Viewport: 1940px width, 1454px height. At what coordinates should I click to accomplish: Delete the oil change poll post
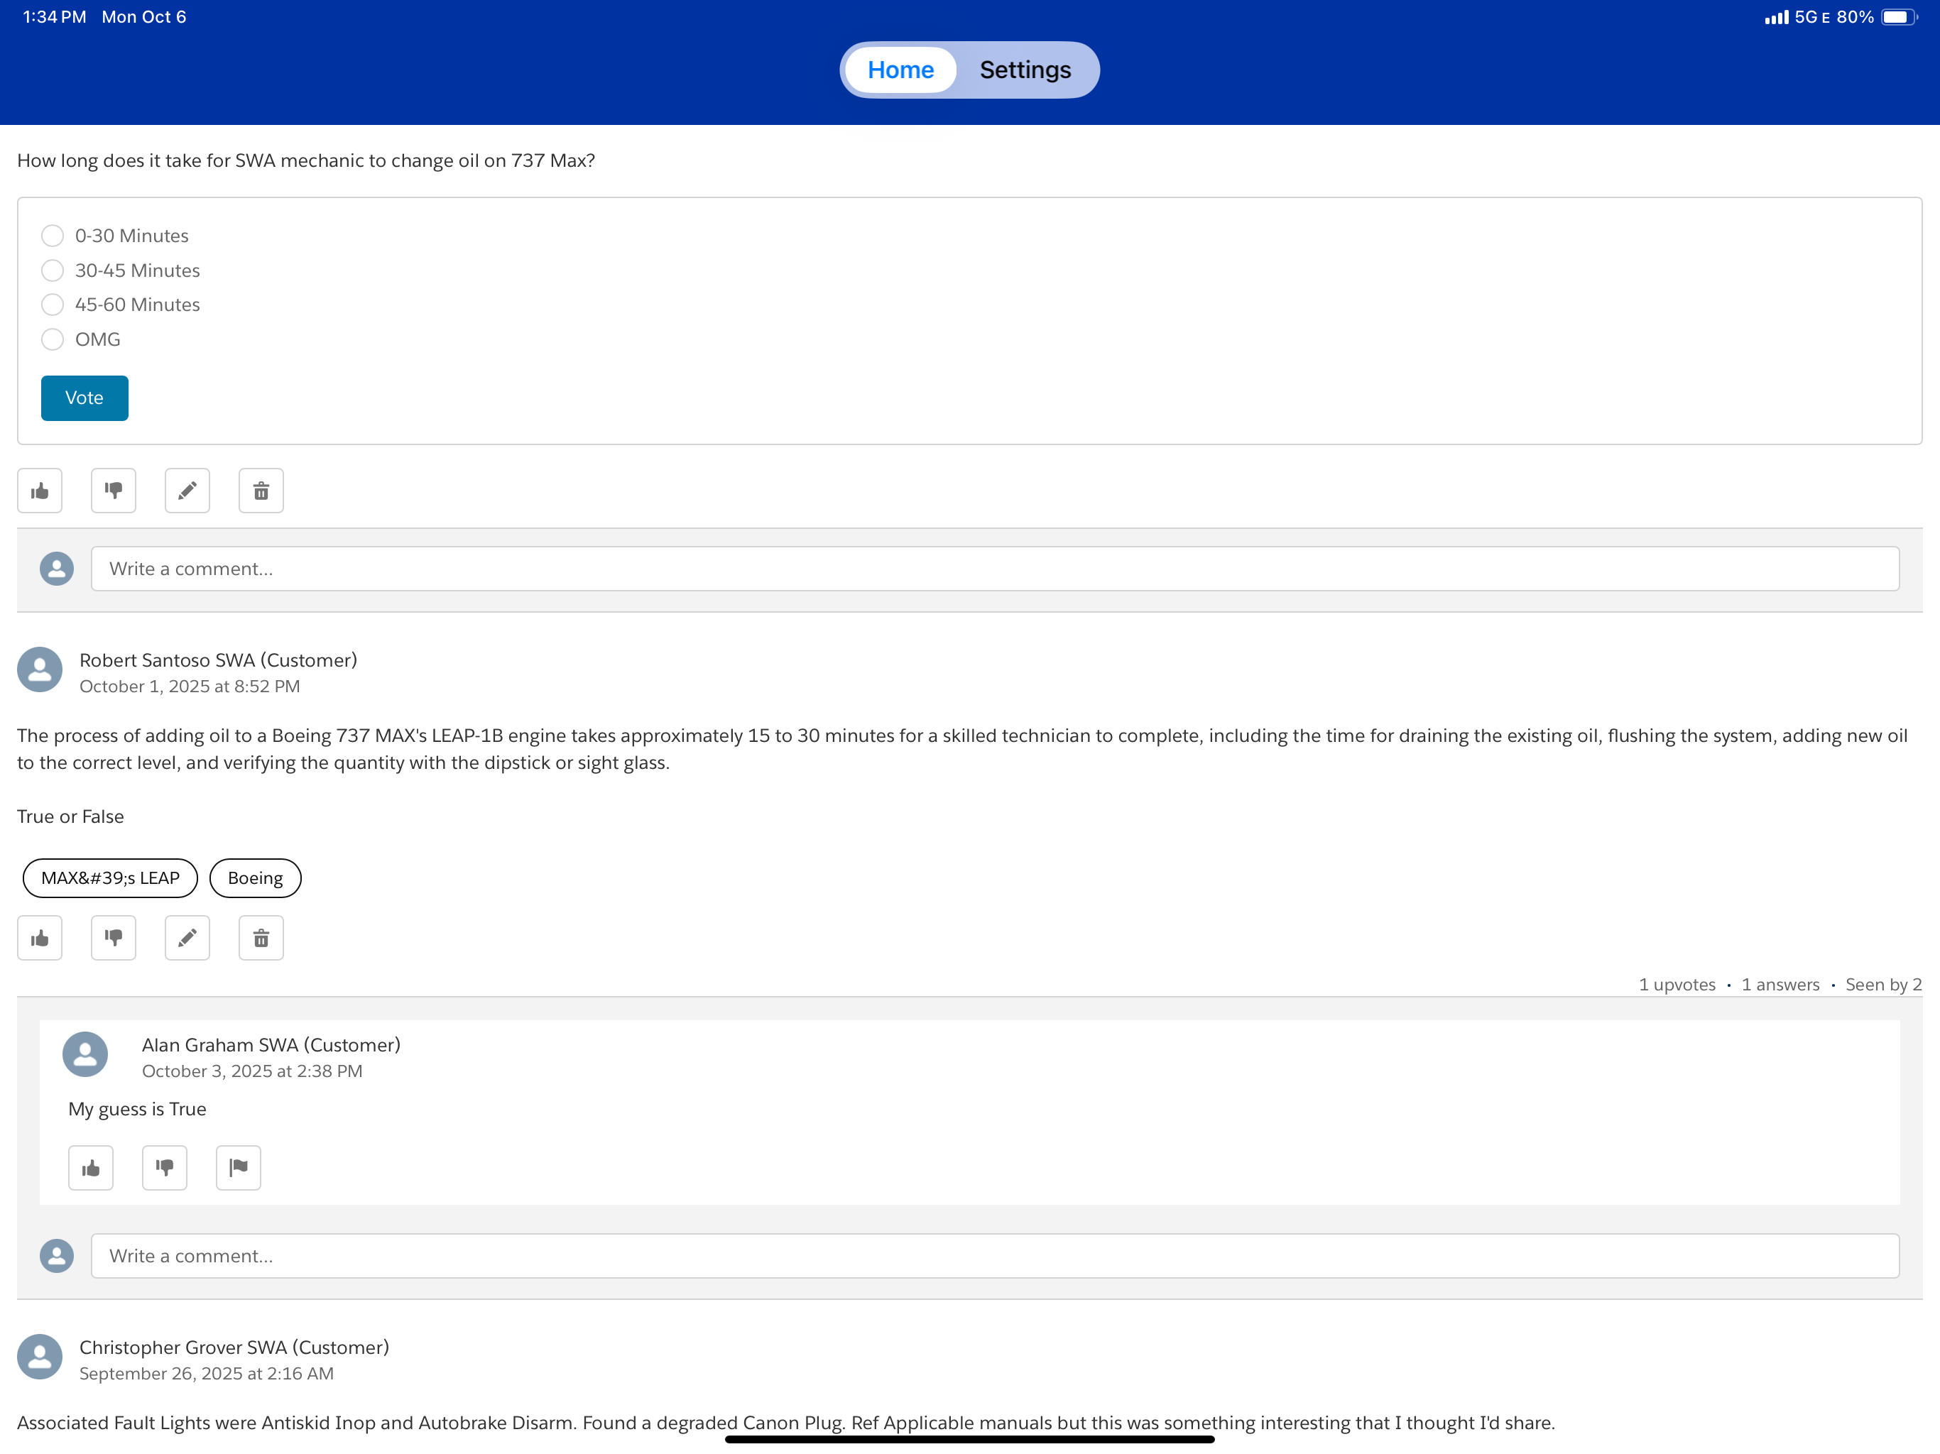[x=261, y=491]
